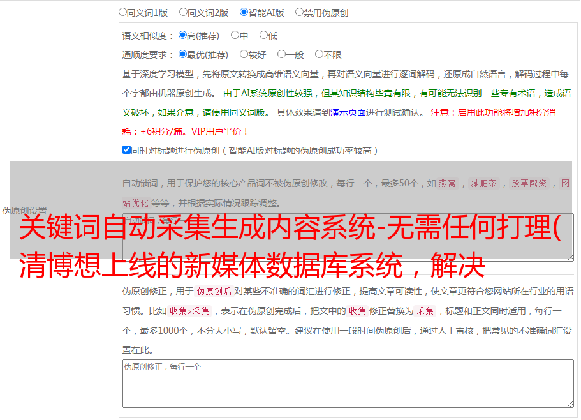Grab the 自动锁词 textarea resize handle
Image resolution: width=581 pixels, height=420 pixels.
pyautogui.click(x=570, y=258)
